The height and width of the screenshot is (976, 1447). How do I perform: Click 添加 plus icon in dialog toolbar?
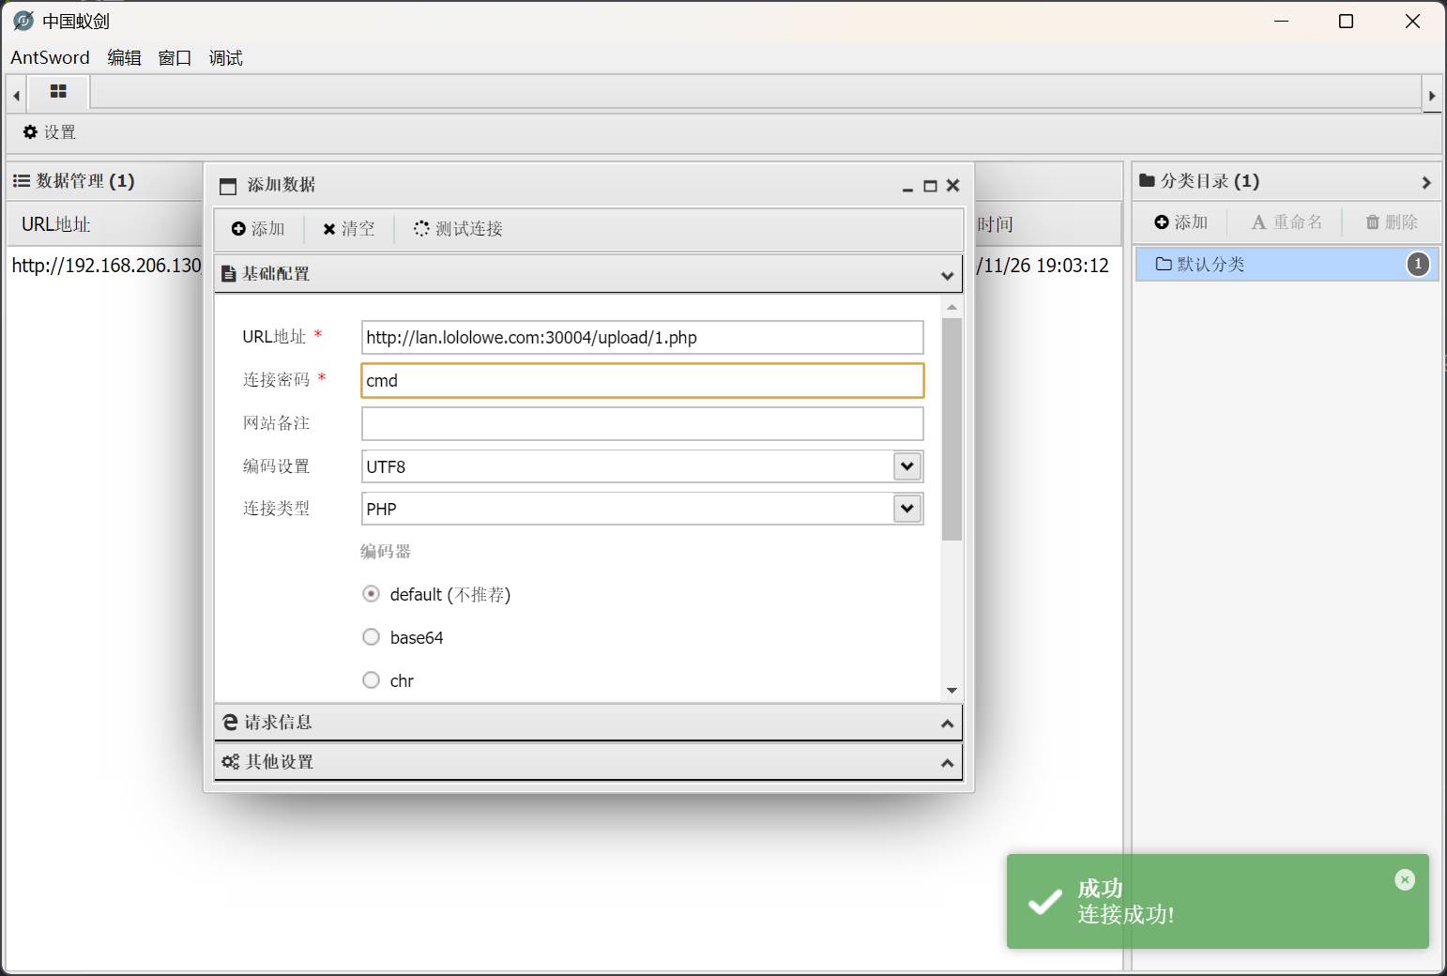point(258,229)
